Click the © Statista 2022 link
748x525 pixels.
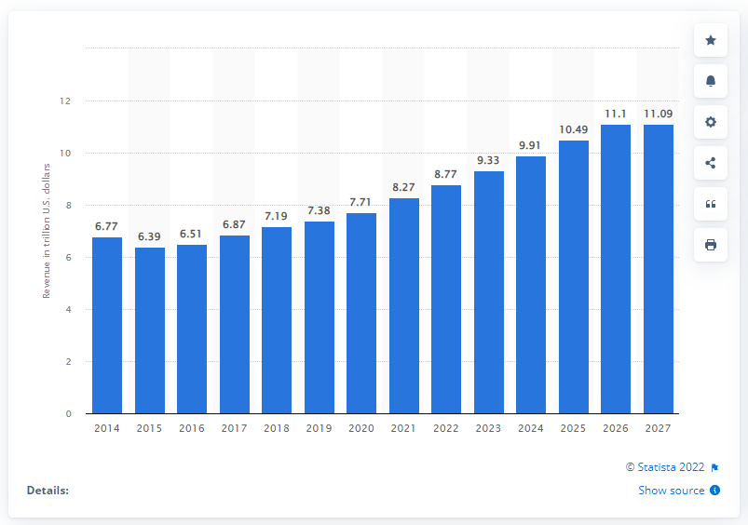click(x=665, y=467)
